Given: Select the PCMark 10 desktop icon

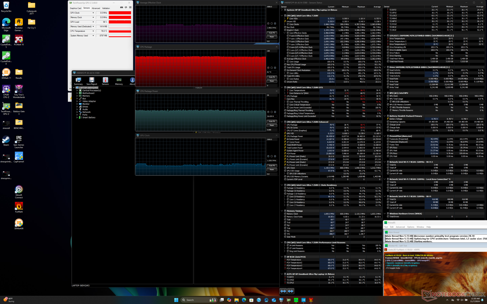Looking at the screenshot, I should tap(19, 41).
